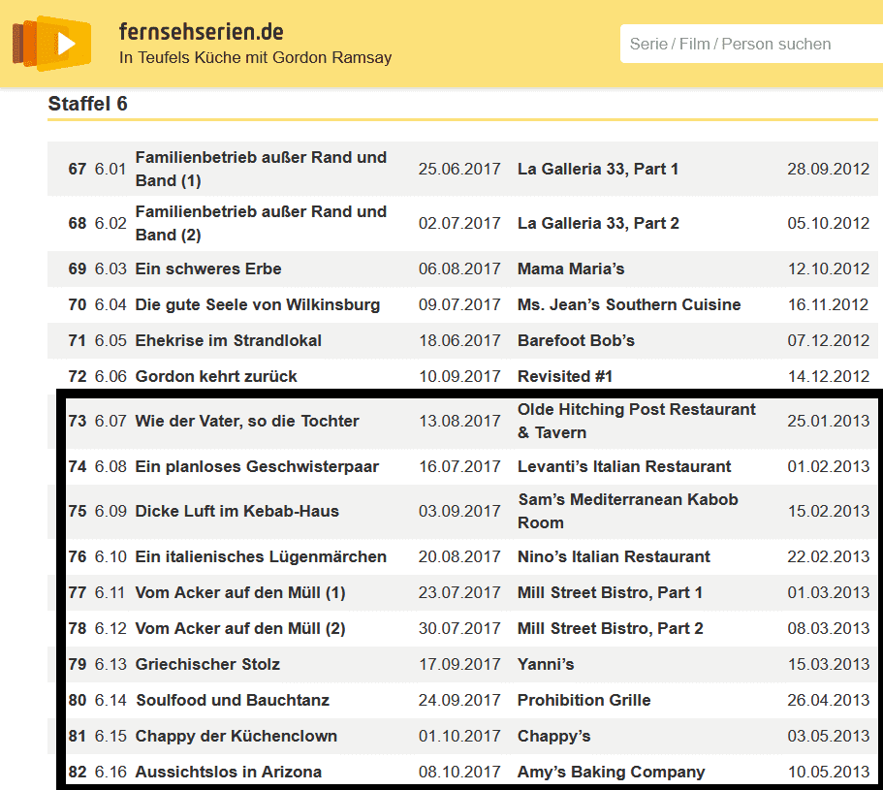This screenshot has width=883, height=790.
Task: Click original air date 16.11.2012
Action: pos(829,304)
